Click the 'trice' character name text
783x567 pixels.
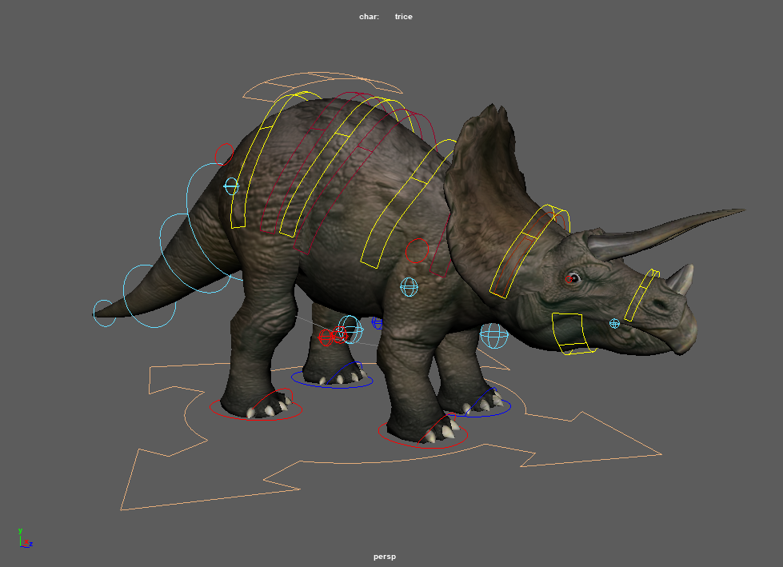pos(403,17)
